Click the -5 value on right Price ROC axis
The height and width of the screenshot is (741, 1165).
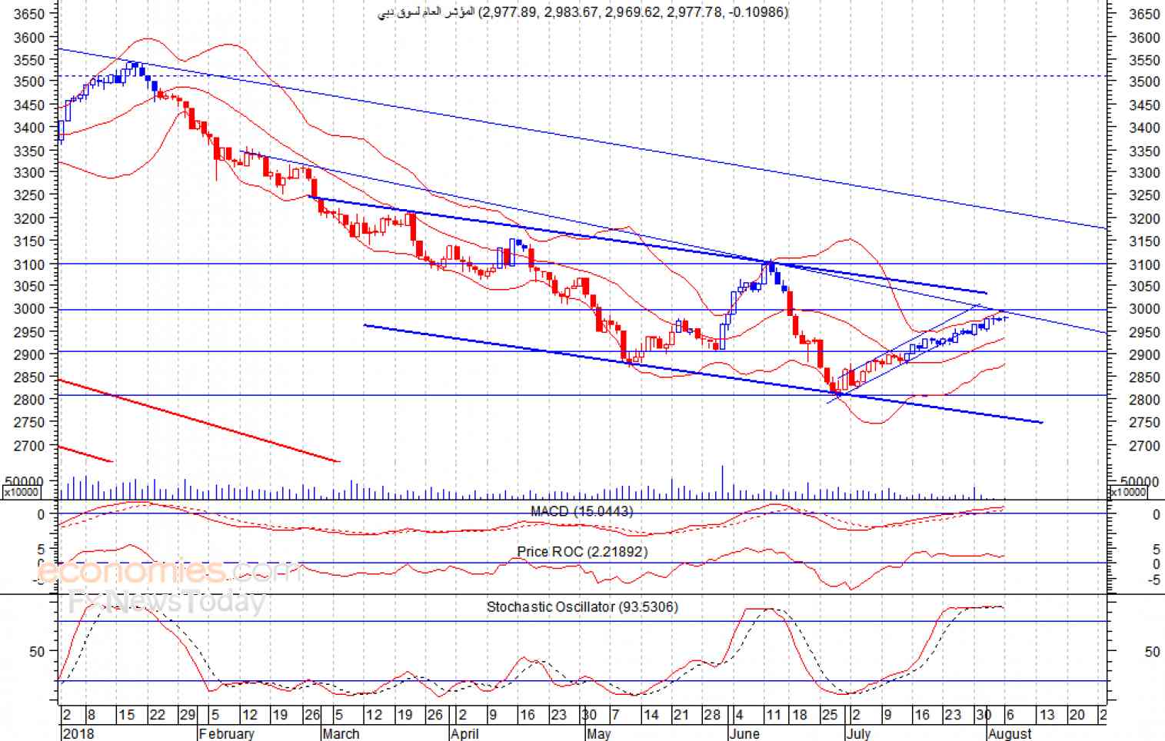pos(1153,580)
